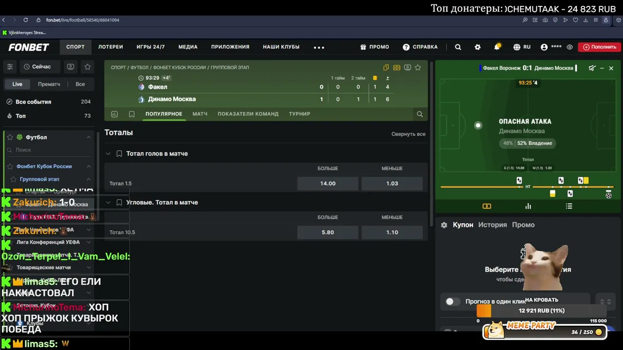Open the Лотереи menu item

pos(110,47)
